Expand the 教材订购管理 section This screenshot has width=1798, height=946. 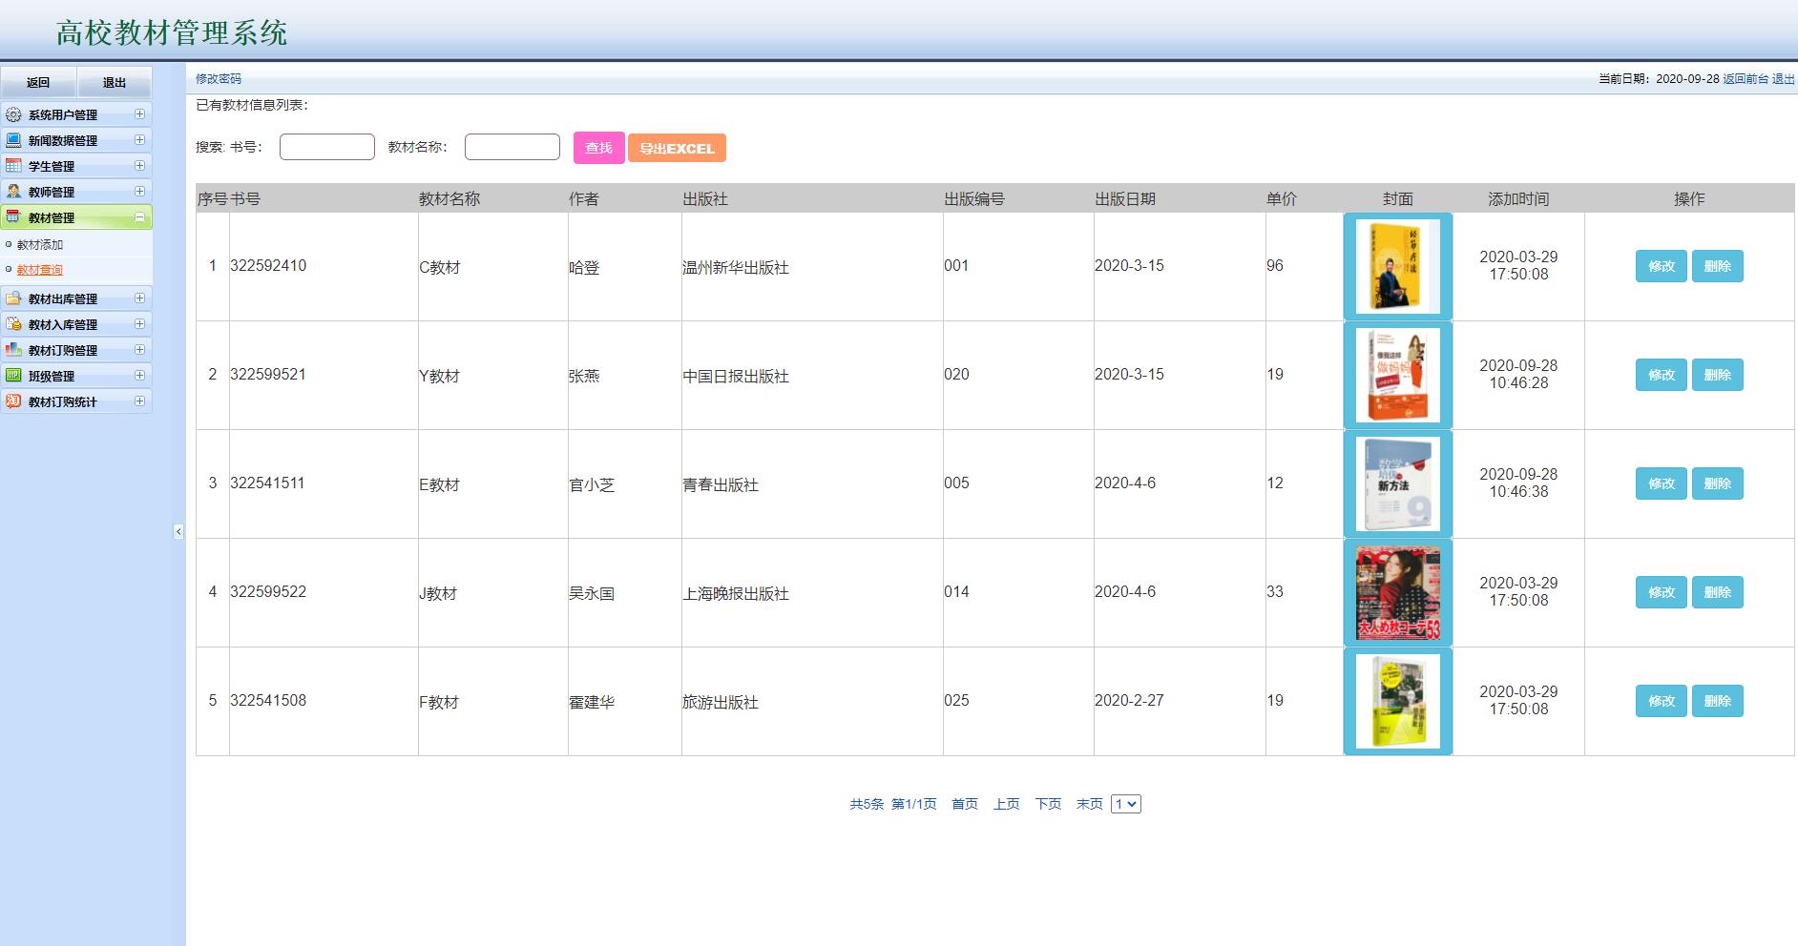coord(141,350)
